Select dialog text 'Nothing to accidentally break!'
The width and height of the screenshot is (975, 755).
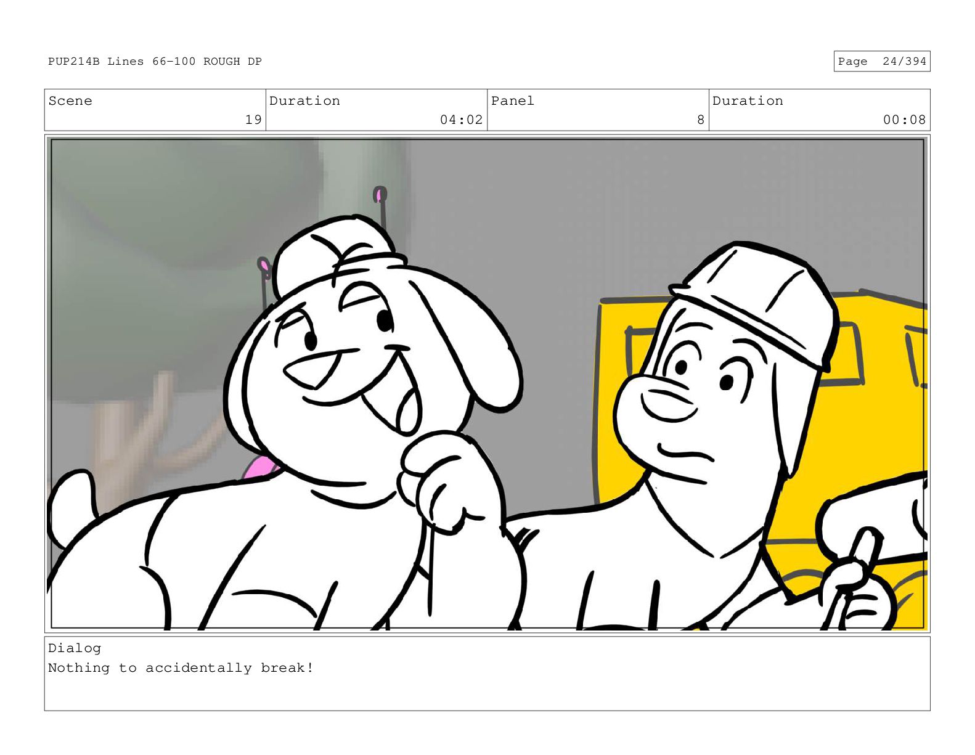181,668
